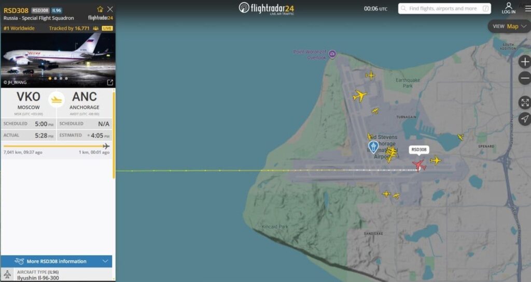Select the yellow aircraft near Point Woronzof
The image size is (531, 282).
[x=370, y=75]
